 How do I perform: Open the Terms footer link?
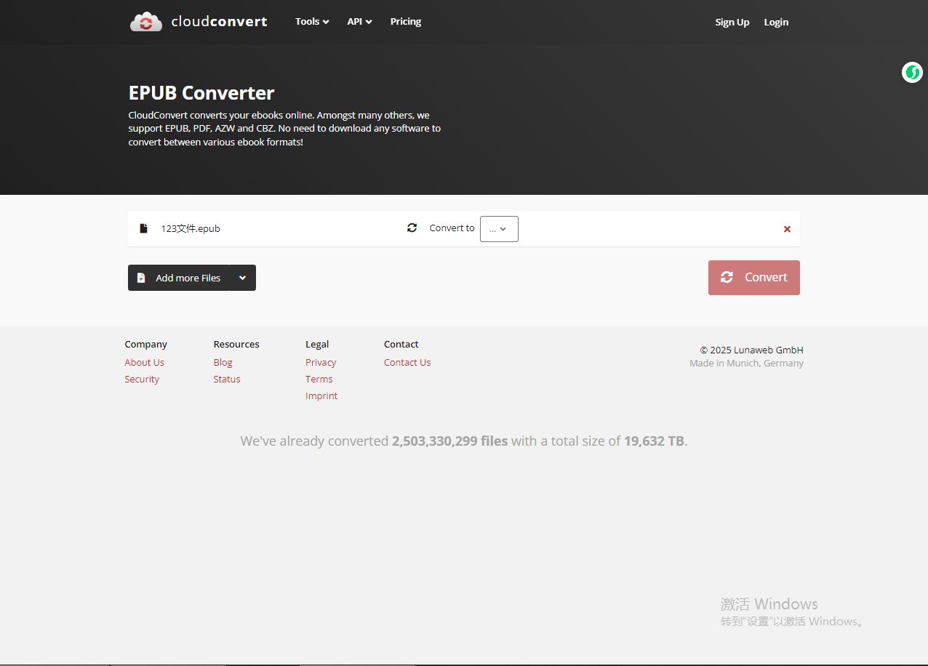click(319, 379)
